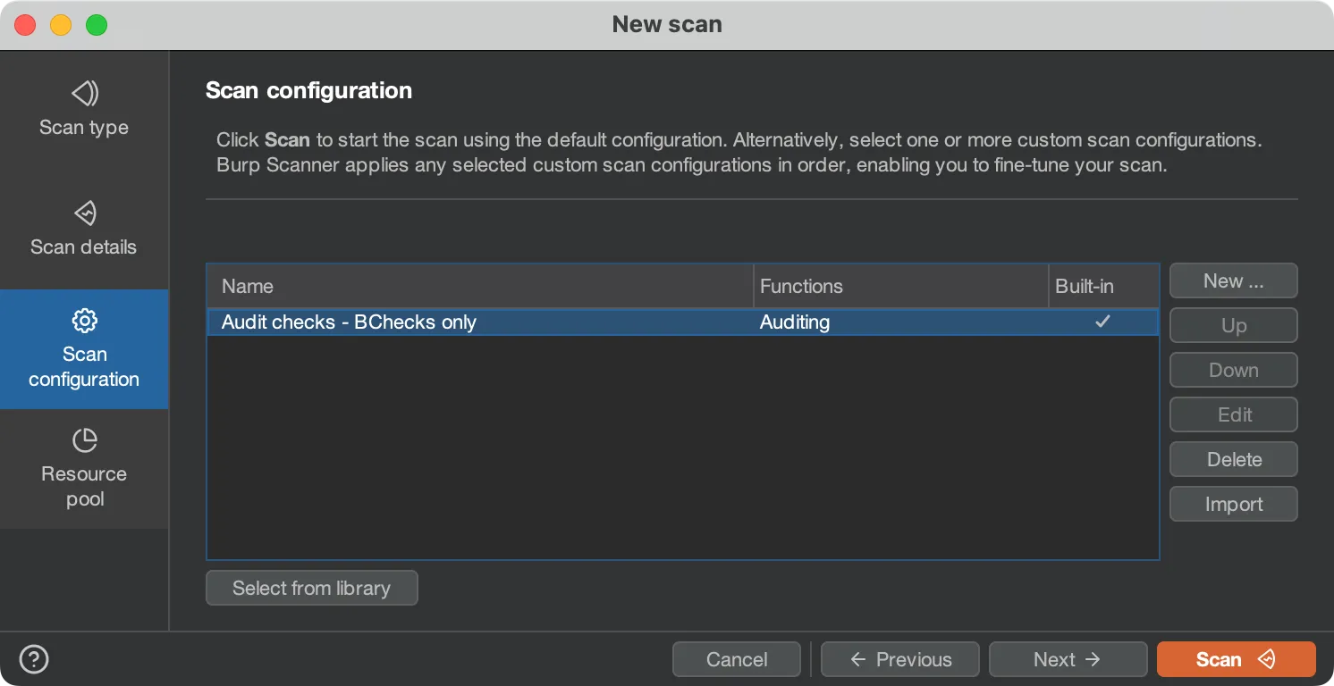Screen dimensions: 1334x686
Task: Click the Built-in checkmark for BChecks row
Action: (1102, 322)
